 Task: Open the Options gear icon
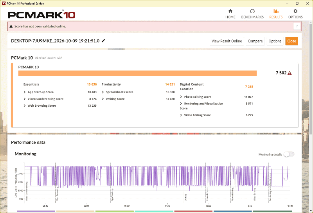point(295,11)
